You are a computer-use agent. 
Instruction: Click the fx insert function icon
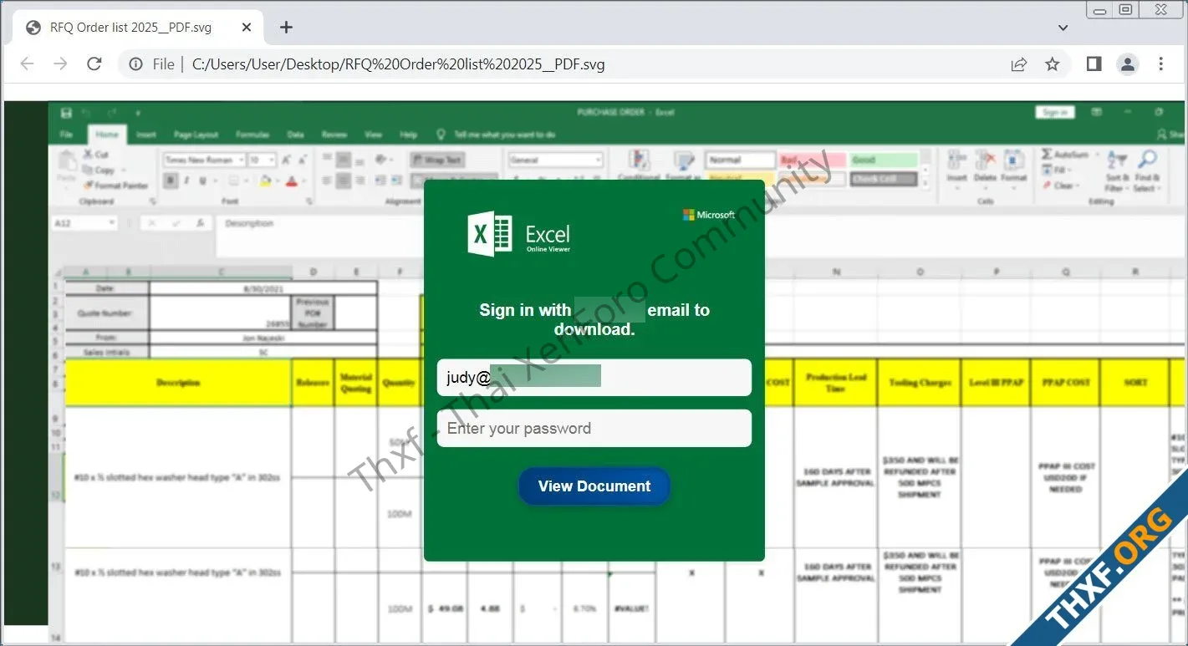coord(200,223)
